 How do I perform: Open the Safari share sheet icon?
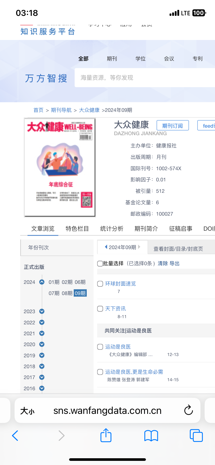[x=106, y=435]
